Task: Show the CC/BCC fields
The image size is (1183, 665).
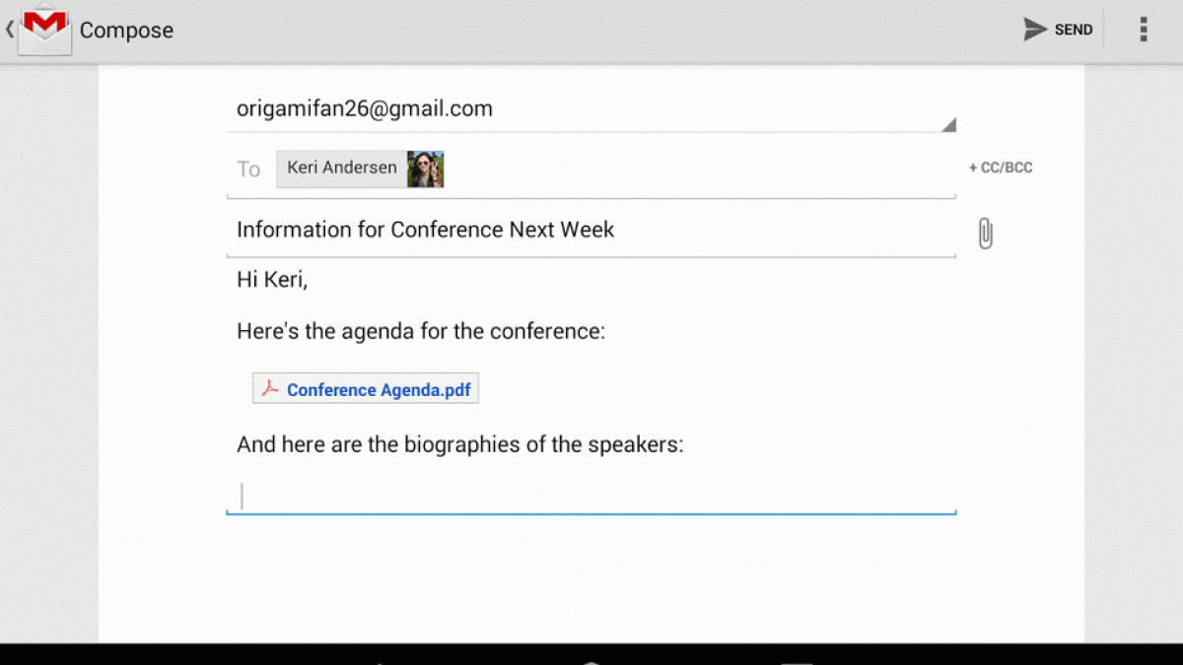Action: pos(1001,168)
